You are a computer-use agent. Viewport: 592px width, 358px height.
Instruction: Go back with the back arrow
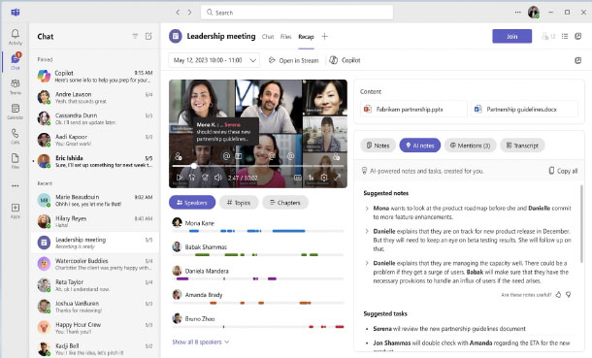(178, 13)
